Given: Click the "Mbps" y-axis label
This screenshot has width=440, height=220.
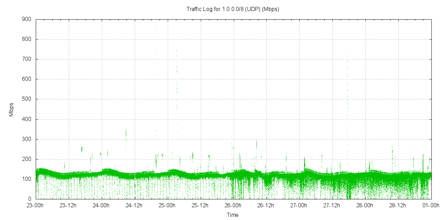Looking at the screenshot, I should pos(11,110).
